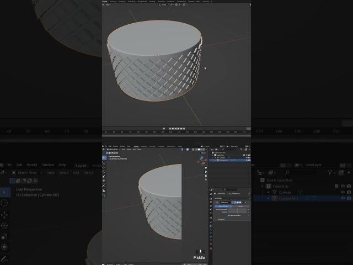Image resolution: width=353 pixels, height=265 pixels.
Task: Open the Object Mode dropdown
Action: [113, 150]
